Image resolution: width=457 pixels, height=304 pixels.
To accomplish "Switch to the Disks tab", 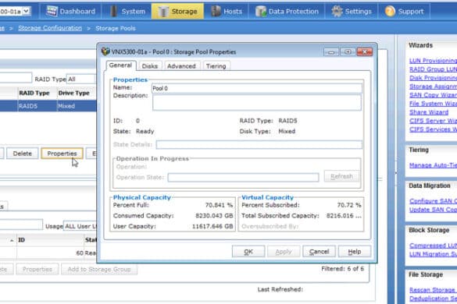I will tap(150, 66).
